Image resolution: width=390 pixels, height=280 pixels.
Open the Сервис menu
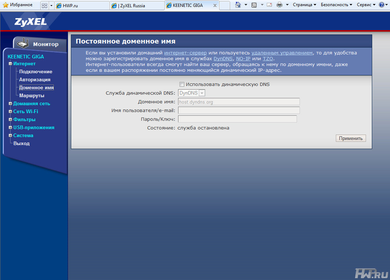(x=366, y=5)
